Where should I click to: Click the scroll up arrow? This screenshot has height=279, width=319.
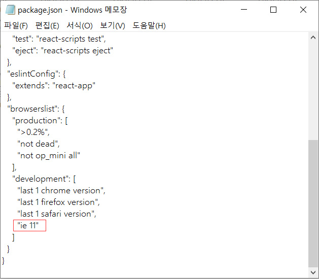[313, 38]
